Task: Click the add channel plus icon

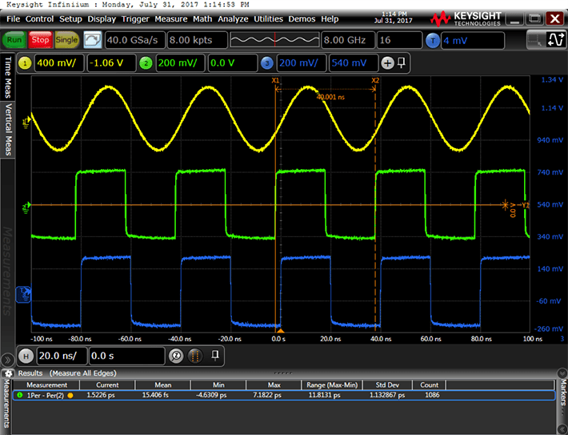Action: click(388, 63)
